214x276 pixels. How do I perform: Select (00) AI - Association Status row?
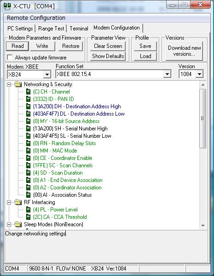(63, 195)
